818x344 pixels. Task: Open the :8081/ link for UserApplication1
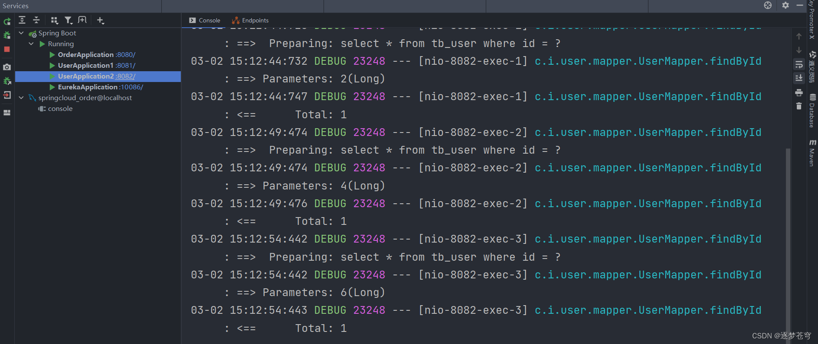[125, 66]
